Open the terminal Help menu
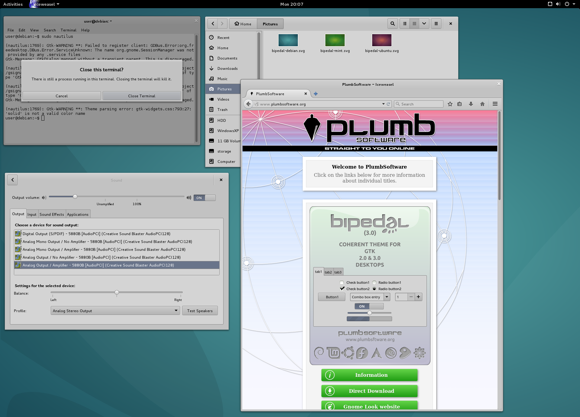 (x=85, y=30)
